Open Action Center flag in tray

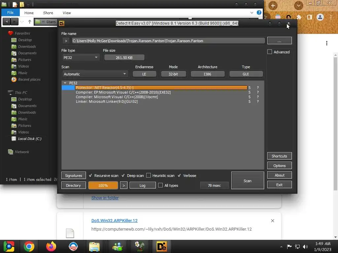(289, 246)
